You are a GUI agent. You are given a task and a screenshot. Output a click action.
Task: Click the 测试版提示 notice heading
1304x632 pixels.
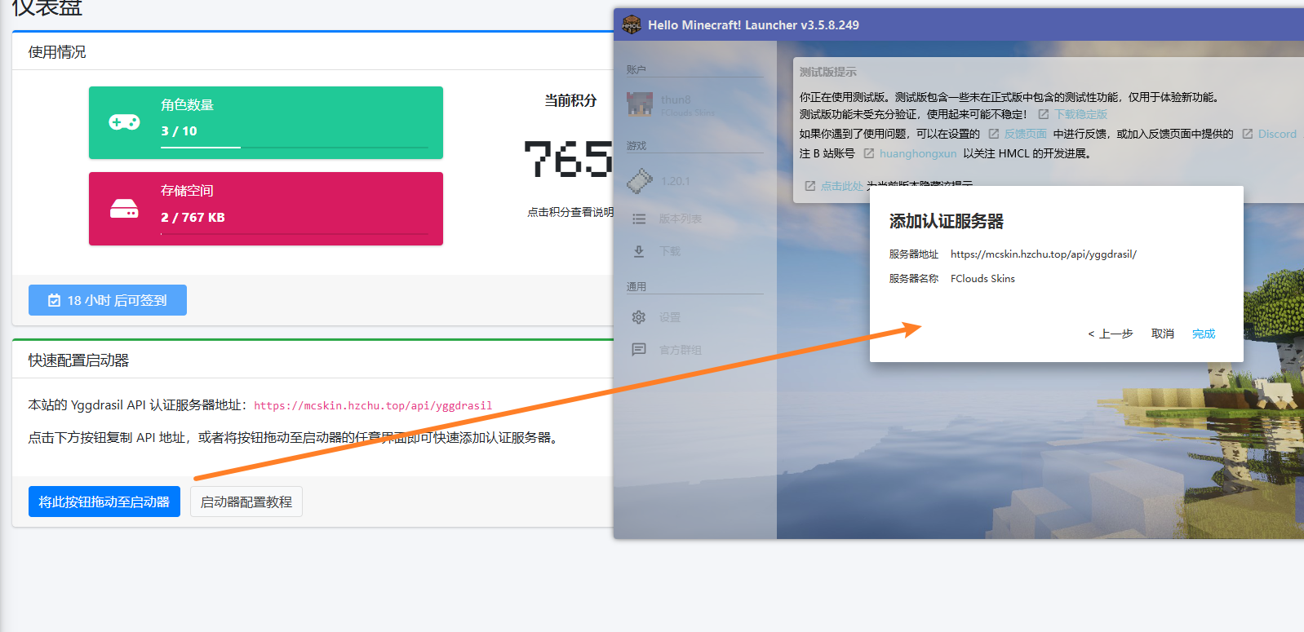(x=827, y=72)
